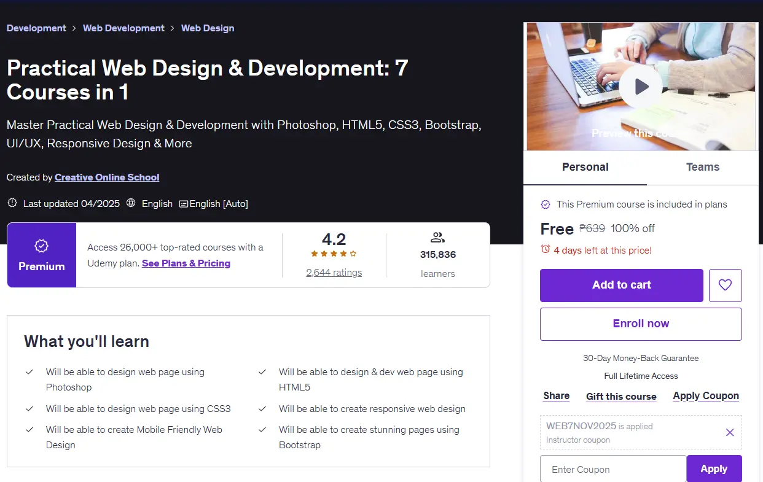Click the struck-through ₱639 price

click(x=592, y=228)
